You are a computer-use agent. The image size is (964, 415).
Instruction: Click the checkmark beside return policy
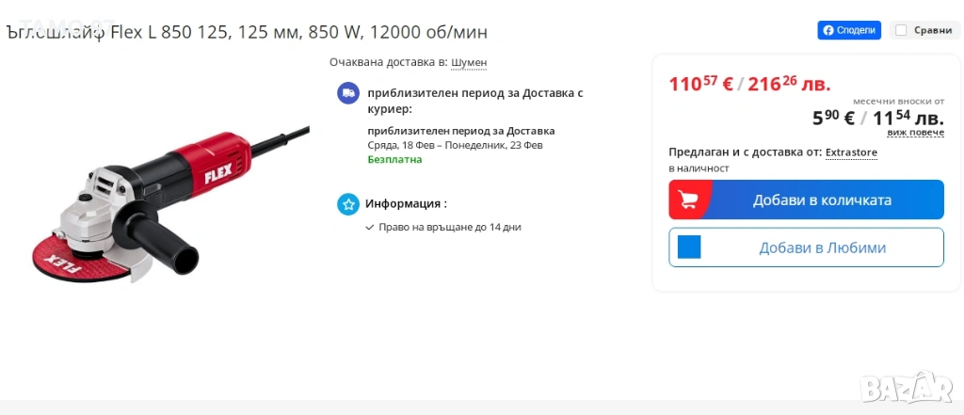pos(369,227)
